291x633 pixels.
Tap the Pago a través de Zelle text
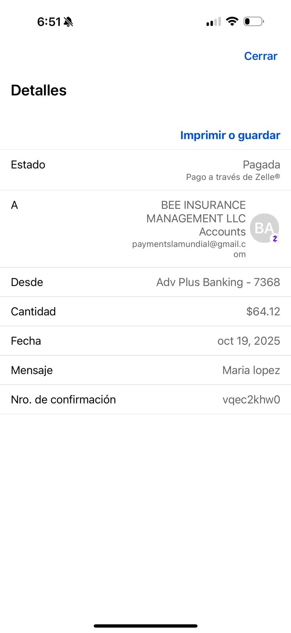(233, 177)
